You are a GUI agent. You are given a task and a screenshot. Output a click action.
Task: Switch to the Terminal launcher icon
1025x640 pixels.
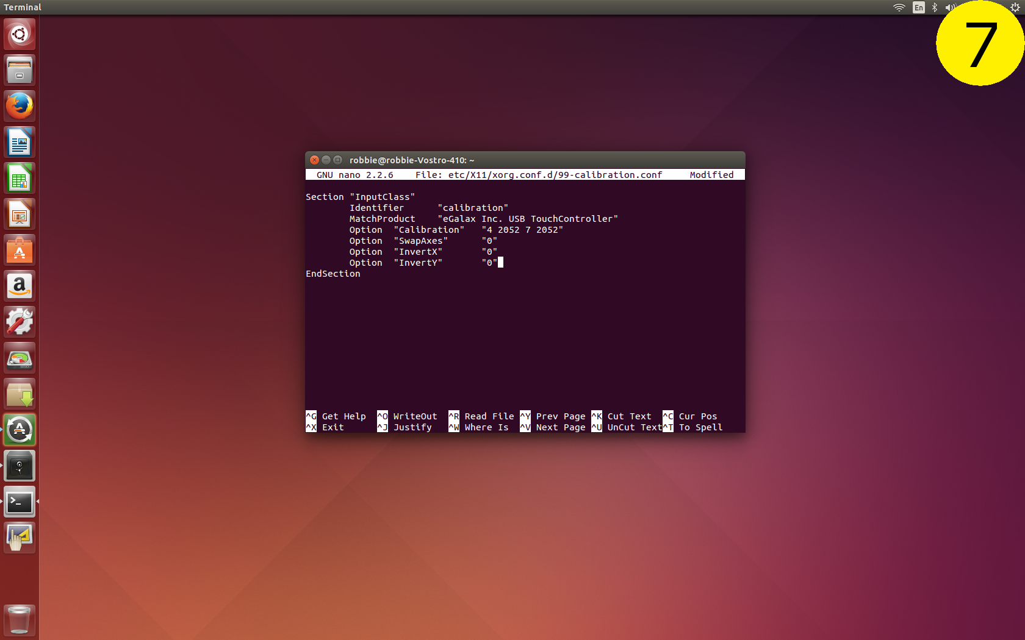(20, 502)
